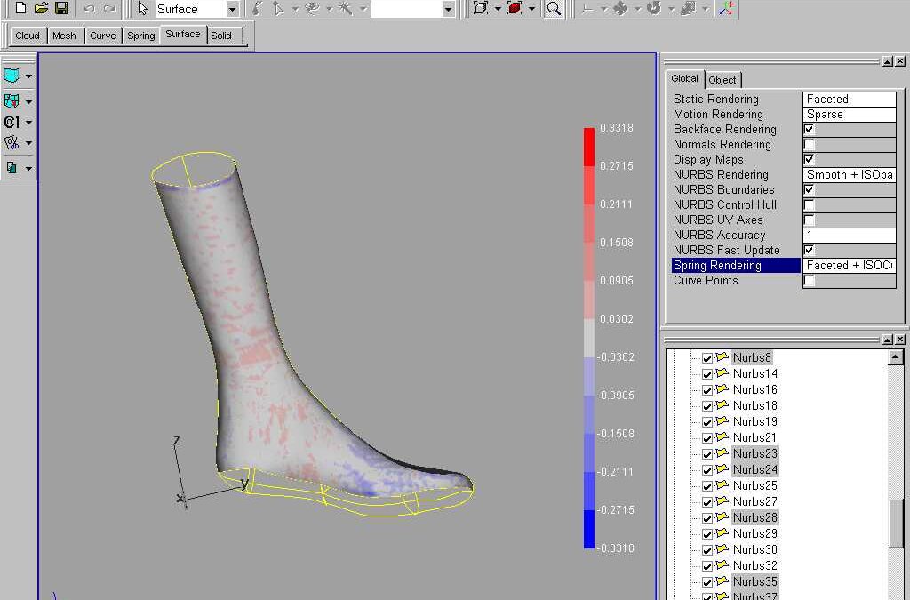Screen dimensions: 910x600
Task: Uncheck the Nurbs14 visibility checkbox
Action: point(707,374)
